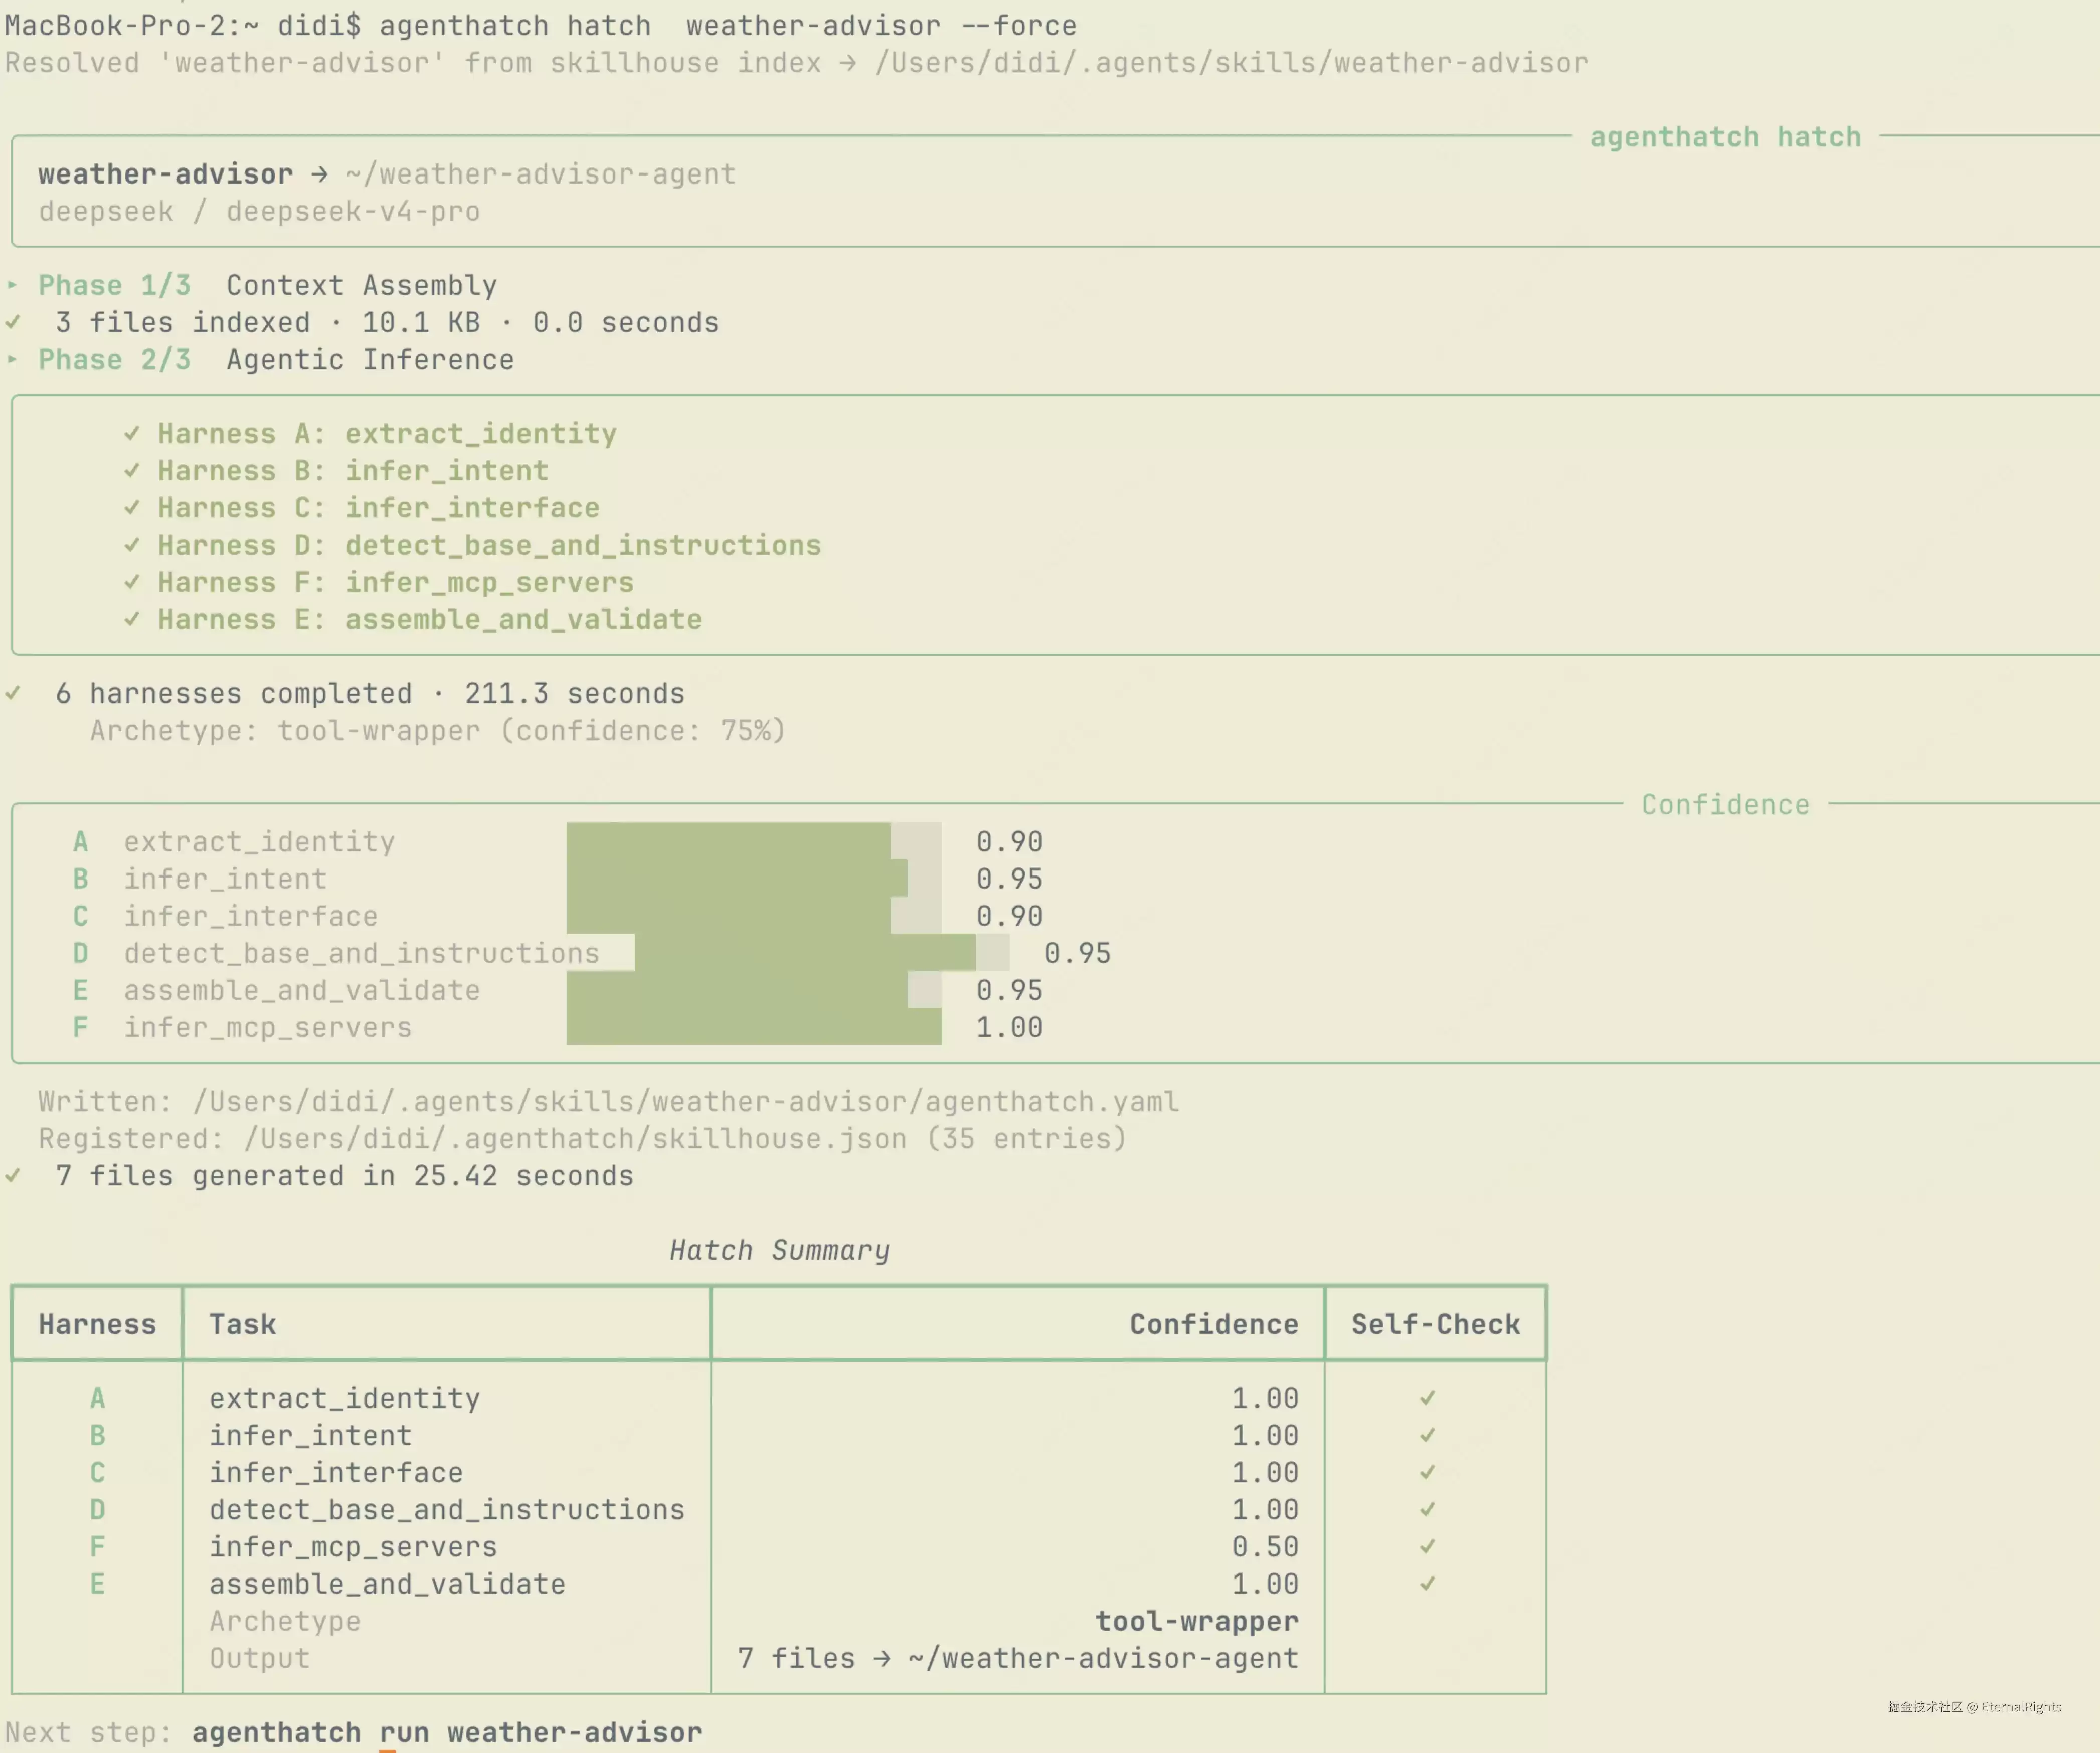This screenshot has width=2100, height=1753.
Task: Click the infer_mcp_servers 1.00 confidence bar
Action: click(x=754, y=1027)
